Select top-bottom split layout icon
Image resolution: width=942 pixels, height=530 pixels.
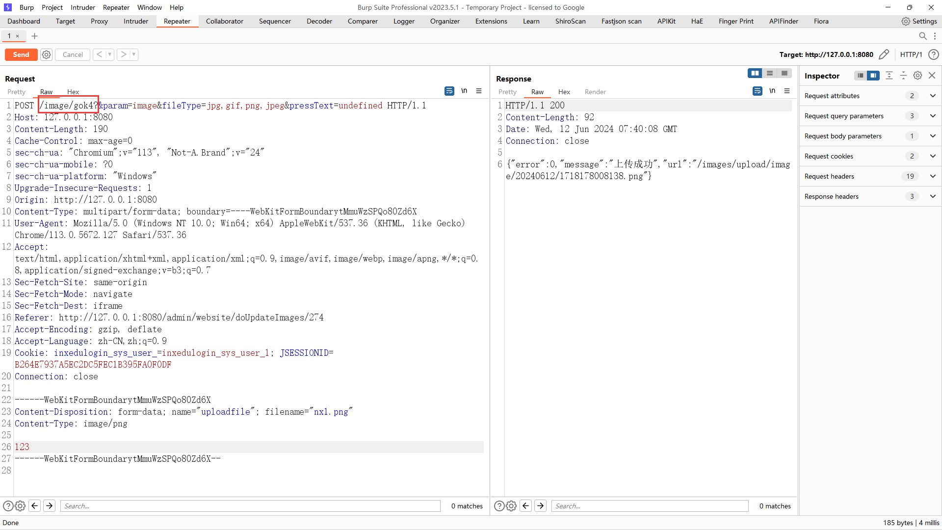(769, 73)
